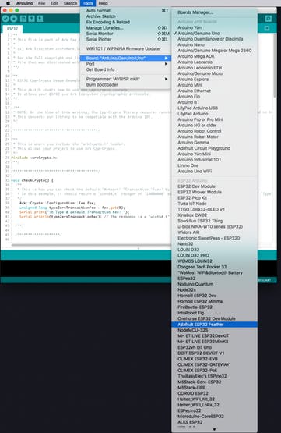Select Hornbill ESP32 Dev

coord(214,296)
